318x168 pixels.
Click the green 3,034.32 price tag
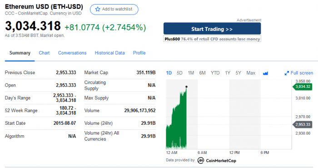coord(303,87)
